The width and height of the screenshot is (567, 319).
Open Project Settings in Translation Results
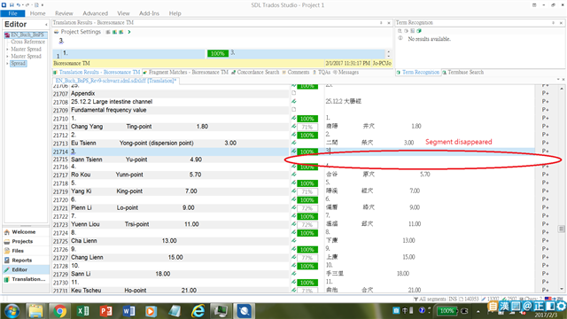[x=81, y=32]
